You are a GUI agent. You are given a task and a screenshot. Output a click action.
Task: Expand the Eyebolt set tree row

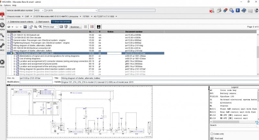[8, 35]
